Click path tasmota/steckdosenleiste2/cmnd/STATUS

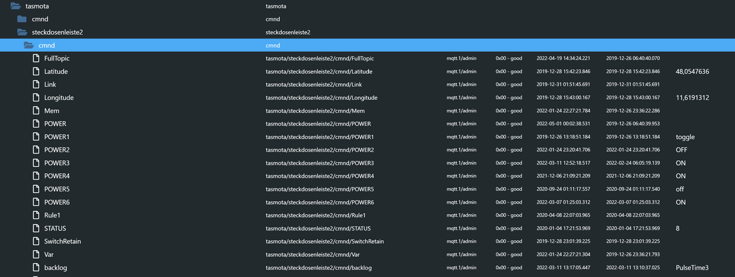[x=317, y=228]
